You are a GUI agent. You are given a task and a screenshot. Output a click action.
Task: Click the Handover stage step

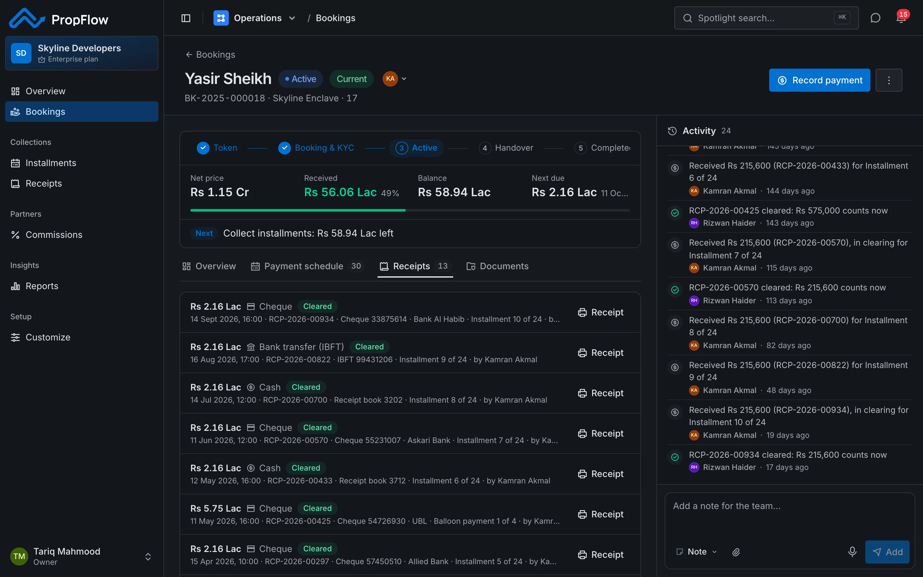[506, 148]
